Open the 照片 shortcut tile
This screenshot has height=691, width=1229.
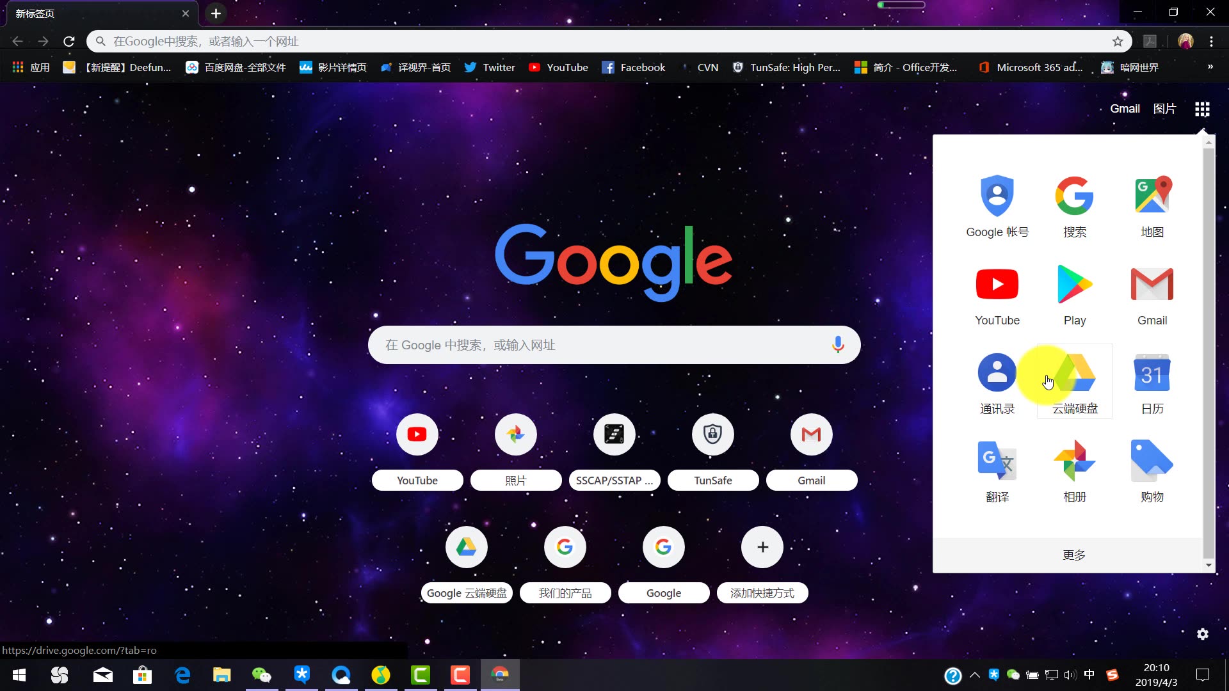pos(516,452)
